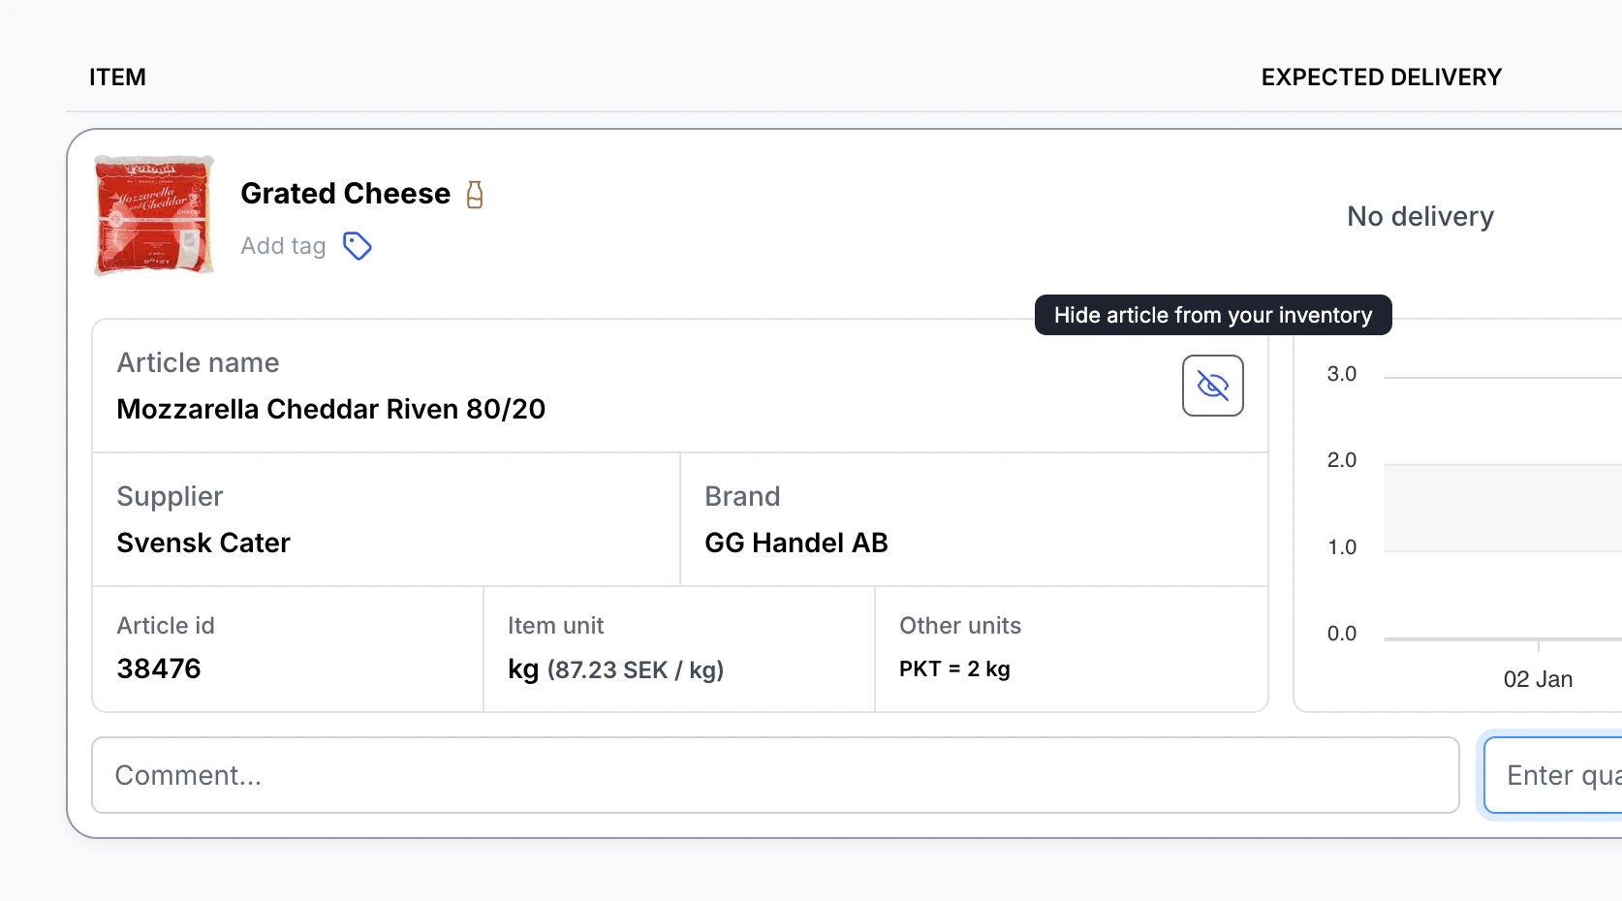Click the other units PKT = 2 kg

click(x=954, y=668)
